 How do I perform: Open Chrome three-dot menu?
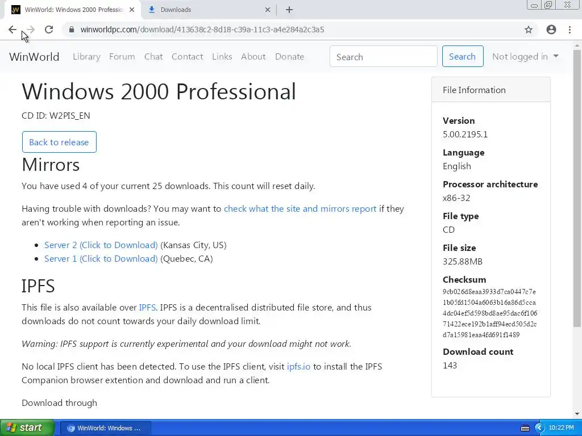coord(569,30)
